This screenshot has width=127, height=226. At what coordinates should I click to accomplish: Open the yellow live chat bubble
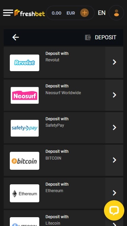114,210
